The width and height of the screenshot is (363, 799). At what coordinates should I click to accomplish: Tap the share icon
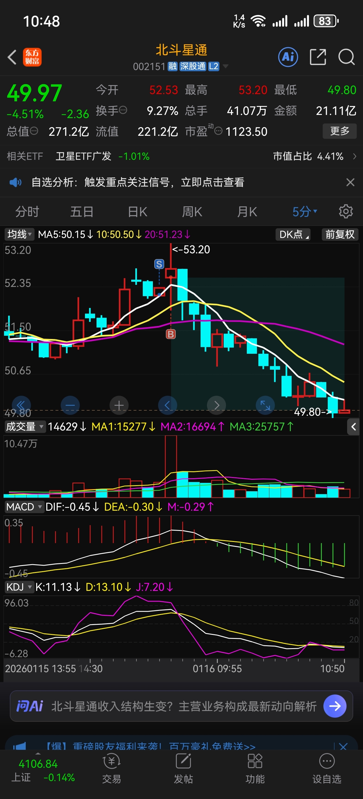coord(318,57)
